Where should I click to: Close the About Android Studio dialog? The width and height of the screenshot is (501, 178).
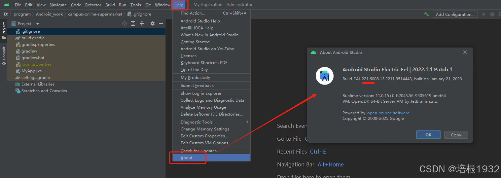click(x=465, y=52)
